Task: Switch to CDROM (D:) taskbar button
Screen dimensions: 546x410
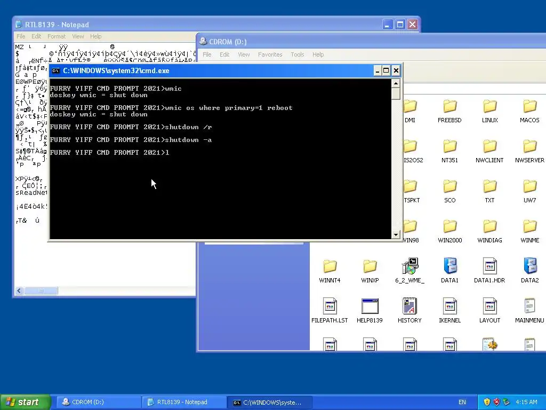Action: click(x=98, y=402)
